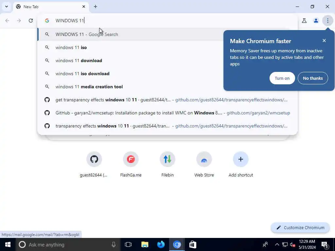Open the clock showing 12:29 AM
This screenshot has width=335, height=251.
307,244
